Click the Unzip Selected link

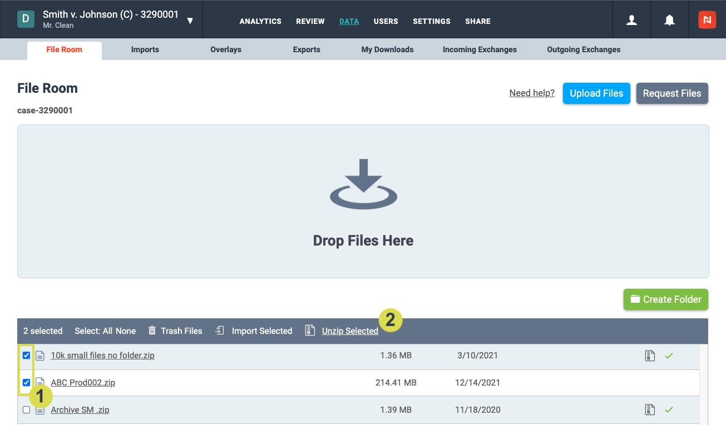pyautogui.click(x=350, y=331)
